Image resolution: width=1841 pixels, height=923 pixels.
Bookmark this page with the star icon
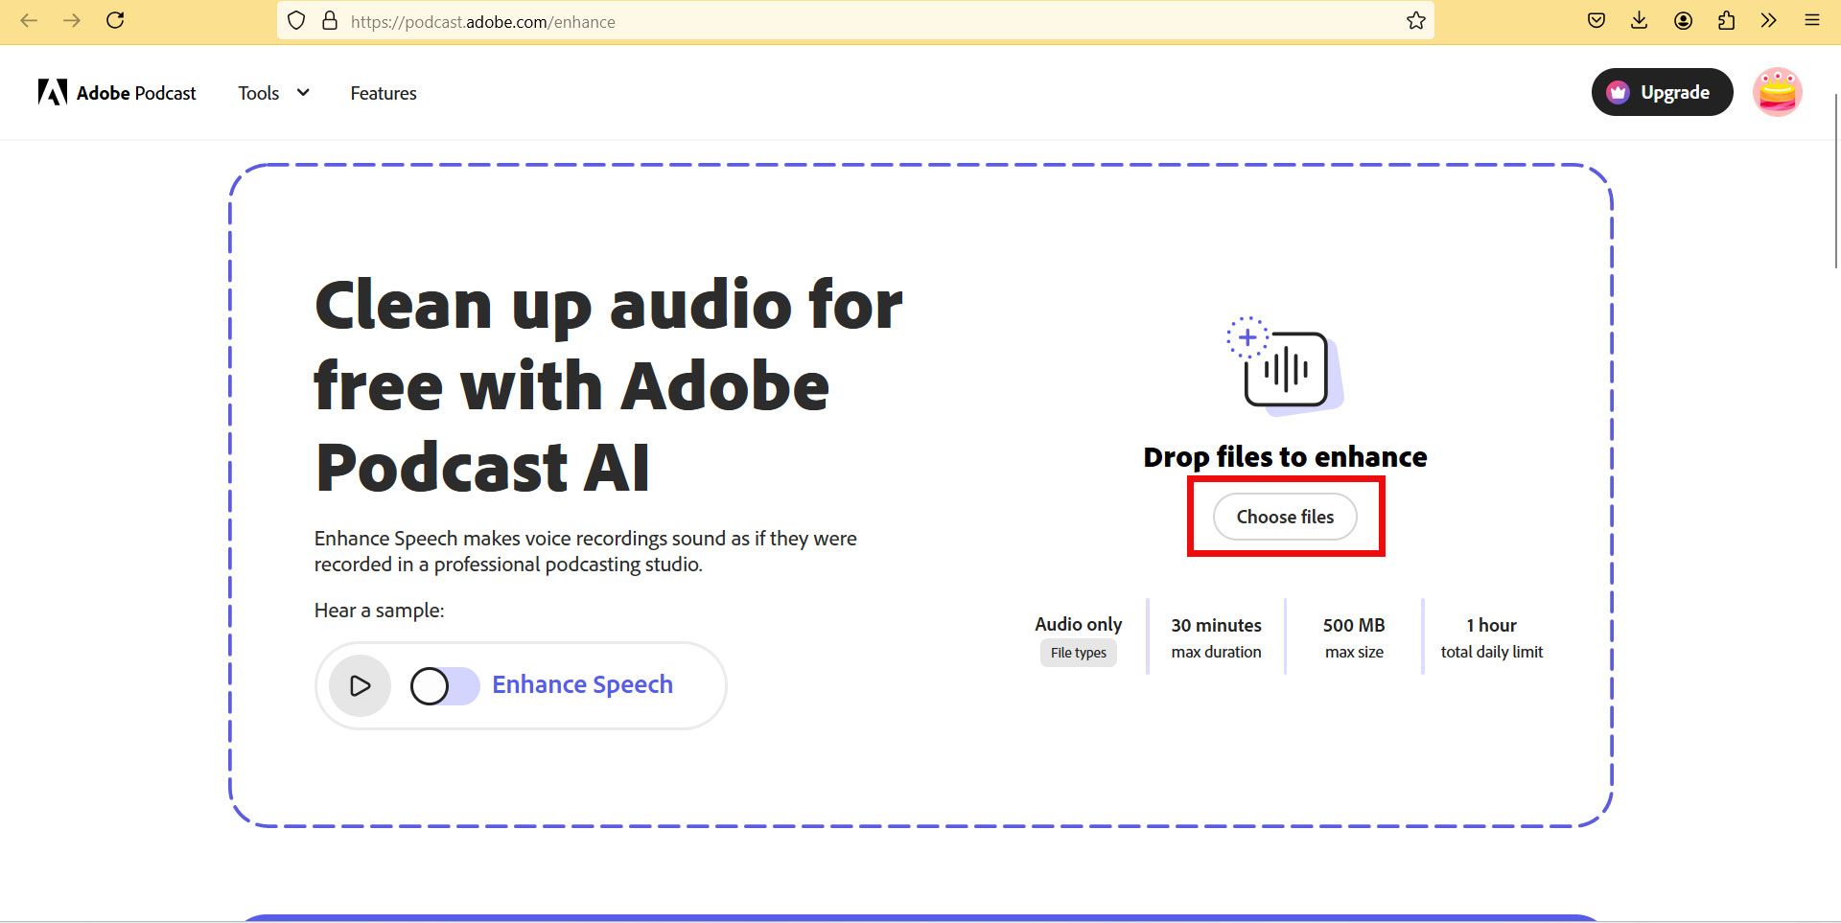click(1415, 20)
